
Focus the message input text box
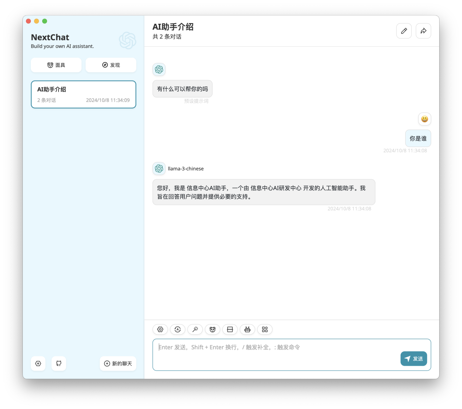(x=292, y=355)
